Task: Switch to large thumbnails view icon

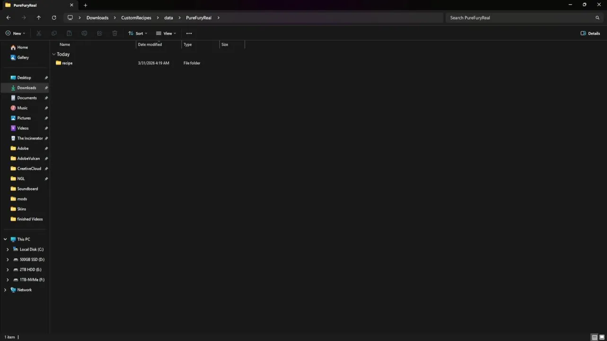Action: (x=602, y=337)
